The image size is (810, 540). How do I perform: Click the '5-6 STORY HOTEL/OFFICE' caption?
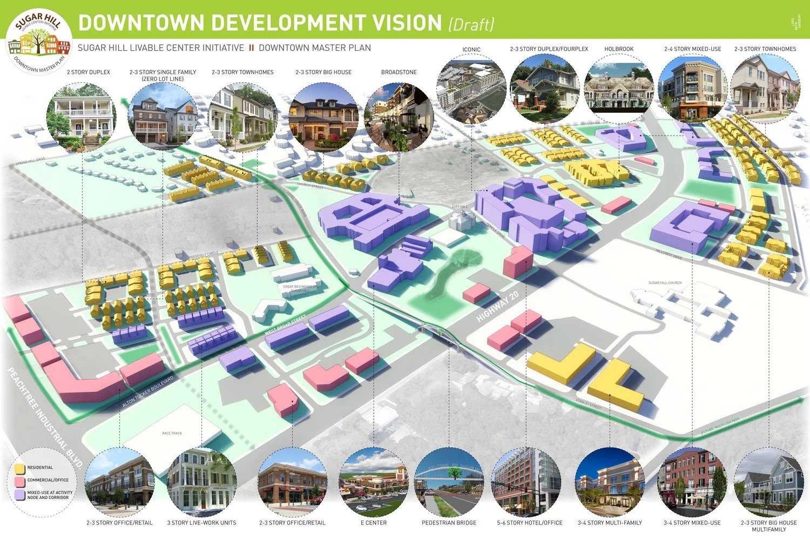[530, 523]
